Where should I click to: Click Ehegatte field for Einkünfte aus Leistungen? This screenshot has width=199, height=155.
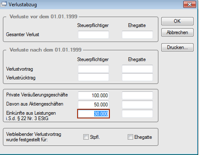click(x=137, y=113)
